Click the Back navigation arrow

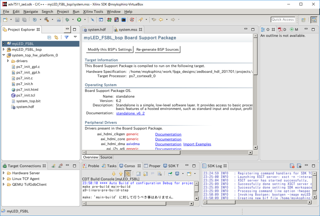click(x=161, y=20)
